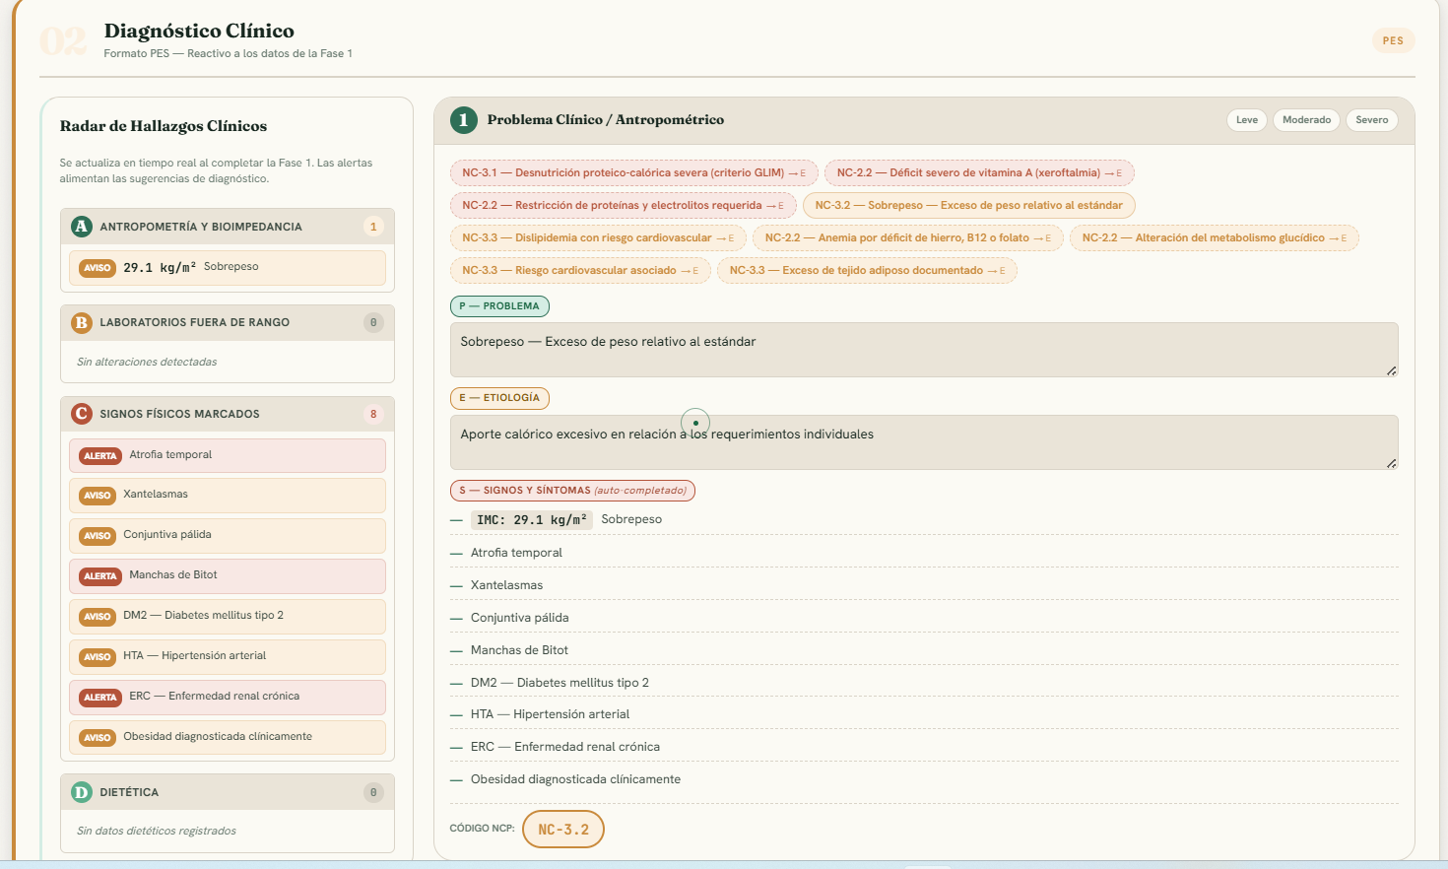Click the number 1 problem badge icon
Viewport: 1448px width, 869px height.
[x=464, y=120]
